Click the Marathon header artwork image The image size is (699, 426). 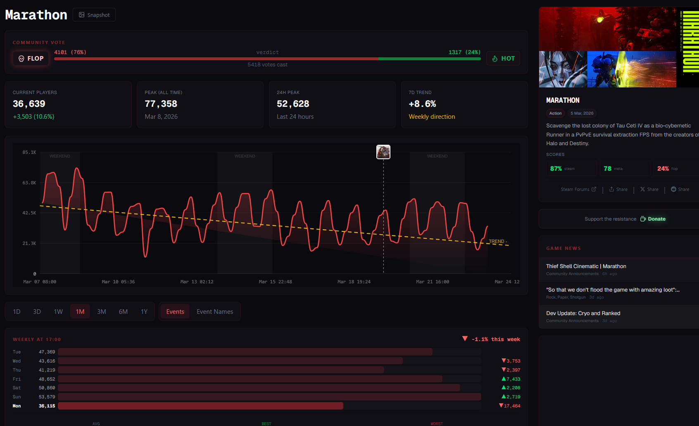click(x=619, y=47)
